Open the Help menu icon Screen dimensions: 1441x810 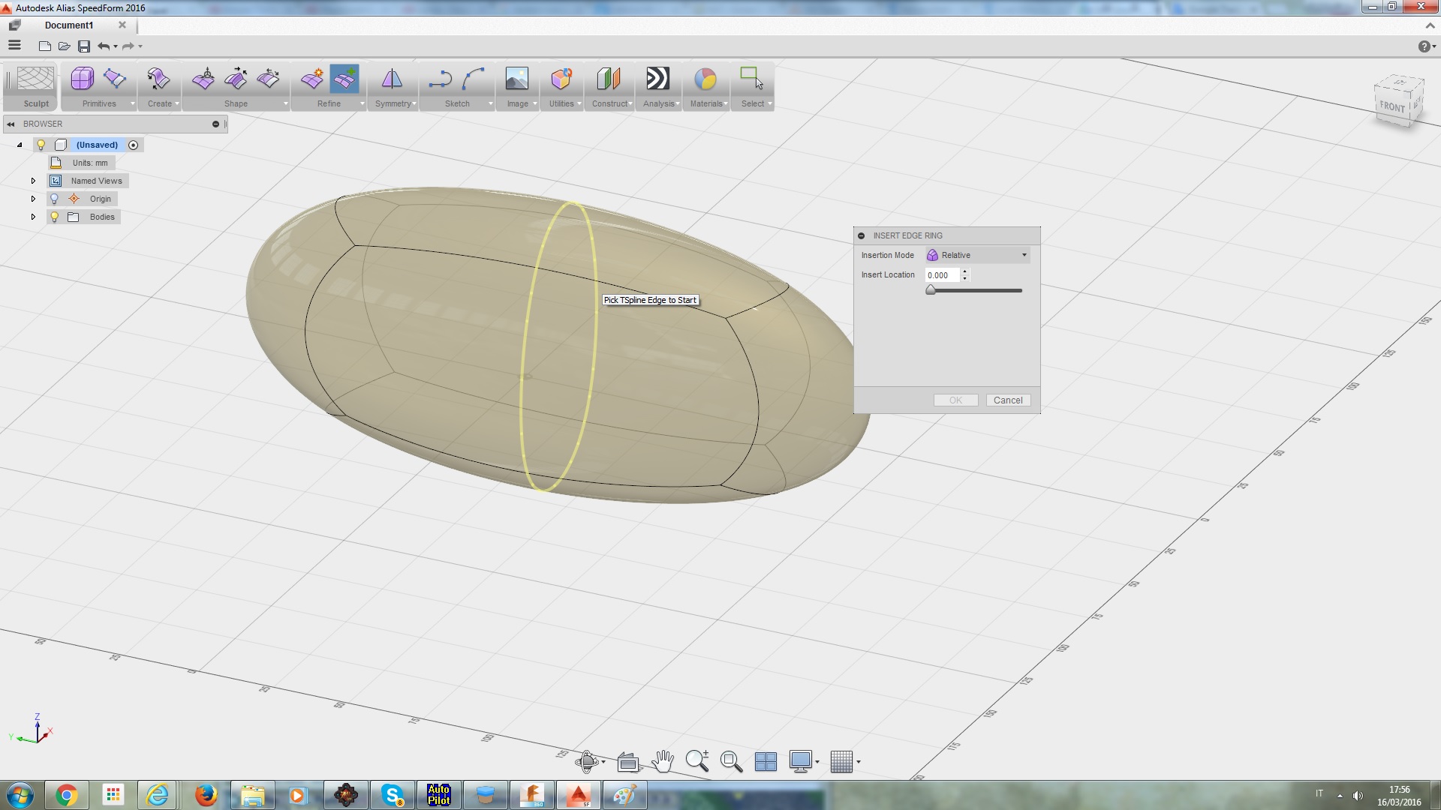[1424, 46]
